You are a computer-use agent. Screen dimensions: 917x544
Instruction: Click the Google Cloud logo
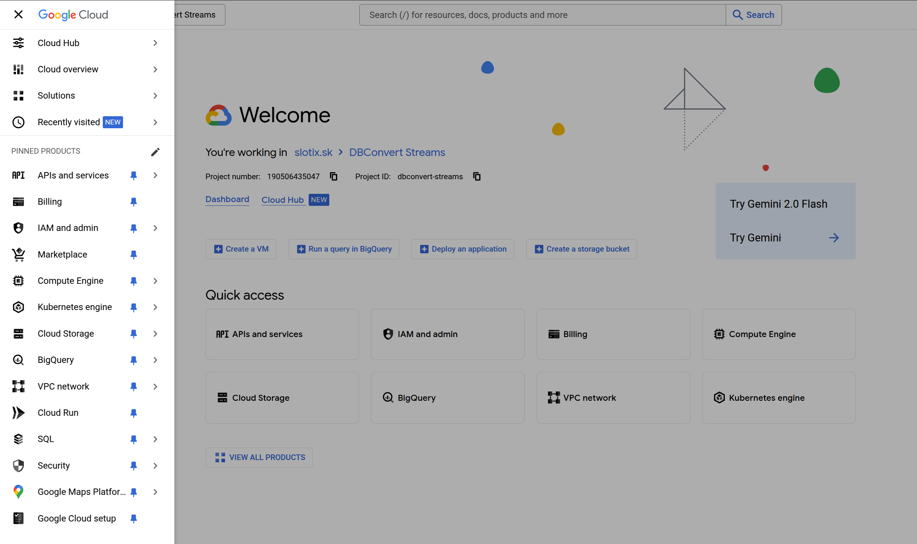click(x=73, y=15)
